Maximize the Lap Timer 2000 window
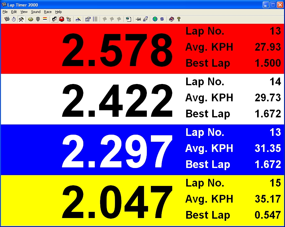Image resolution: width=285 pixels, height=227 pixels. (x=273, y=5)
